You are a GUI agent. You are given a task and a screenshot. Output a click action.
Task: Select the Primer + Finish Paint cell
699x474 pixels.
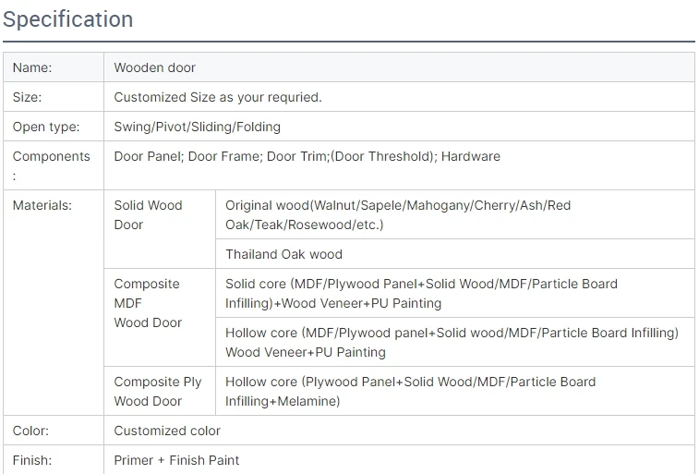pyautogui.click(x=176, y=460)
